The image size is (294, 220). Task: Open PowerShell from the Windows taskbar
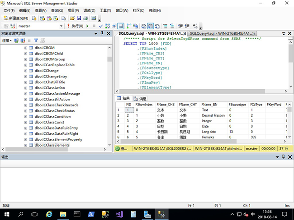click(90, 214)
